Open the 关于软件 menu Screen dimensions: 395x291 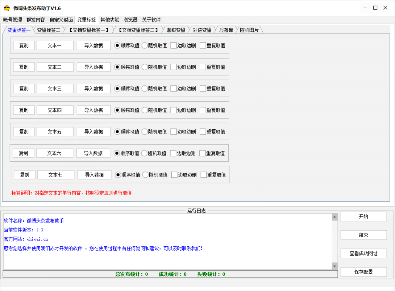pos(151,20)
